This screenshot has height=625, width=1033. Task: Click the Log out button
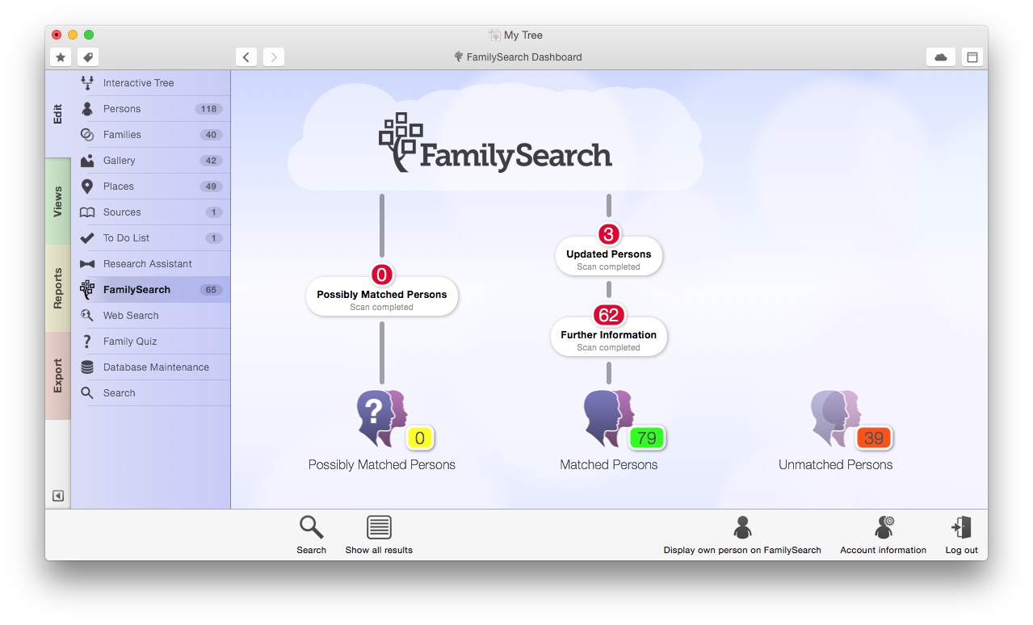point(961,535)
